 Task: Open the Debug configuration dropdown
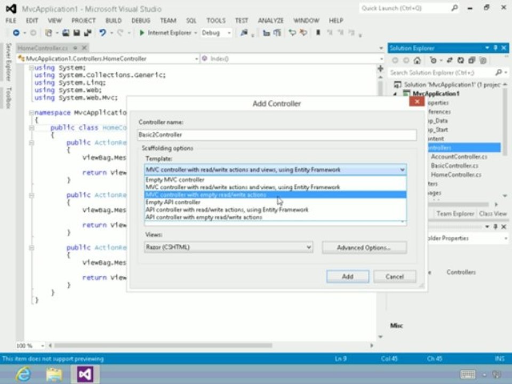tap(229, 33)
